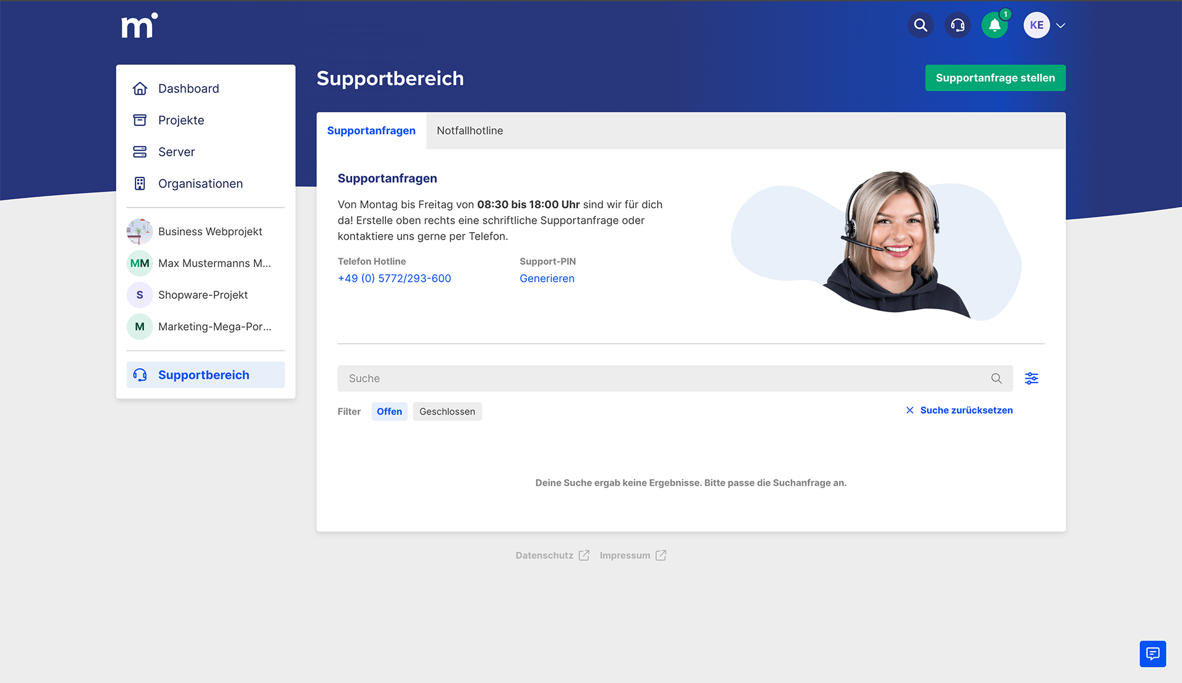Select the Dashboard home icon in sidebar

140,88
